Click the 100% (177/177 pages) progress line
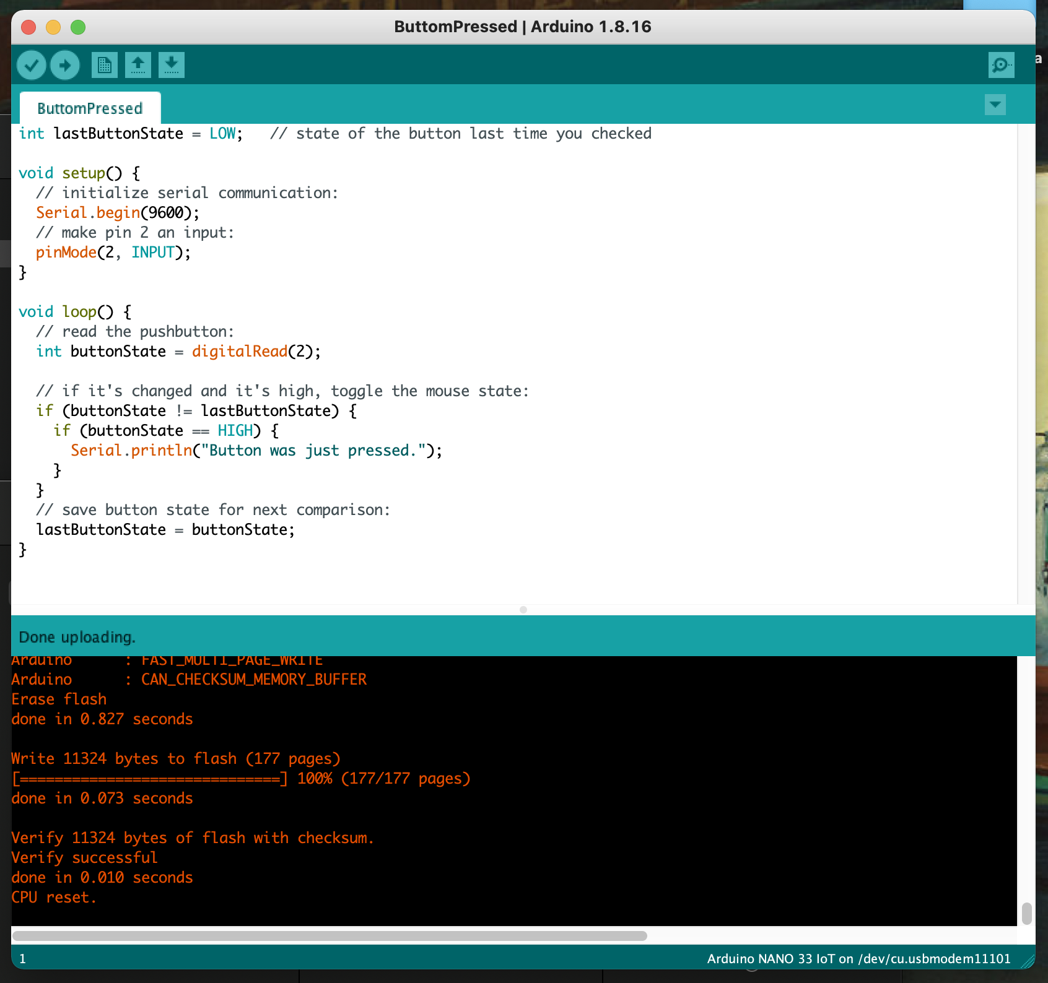 241,779
